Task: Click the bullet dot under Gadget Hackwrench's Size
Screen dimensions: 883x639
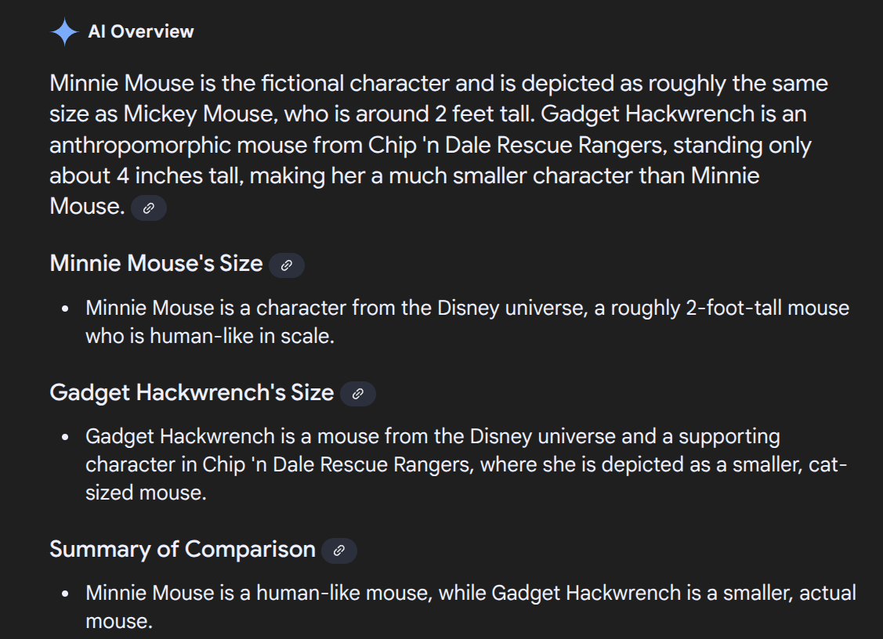Action: coord(66,437)
